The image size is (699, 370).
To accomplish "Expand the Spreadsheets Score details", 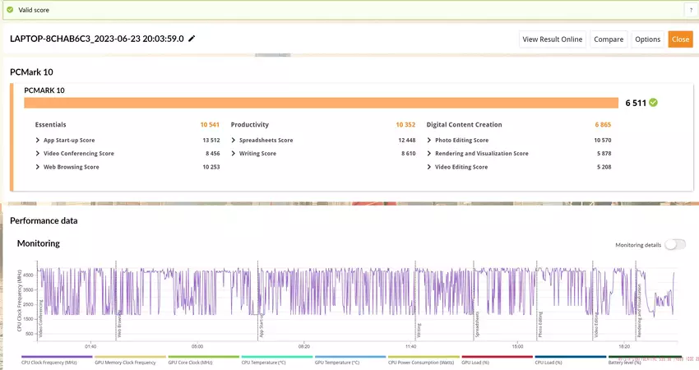I will click(234, 140).
